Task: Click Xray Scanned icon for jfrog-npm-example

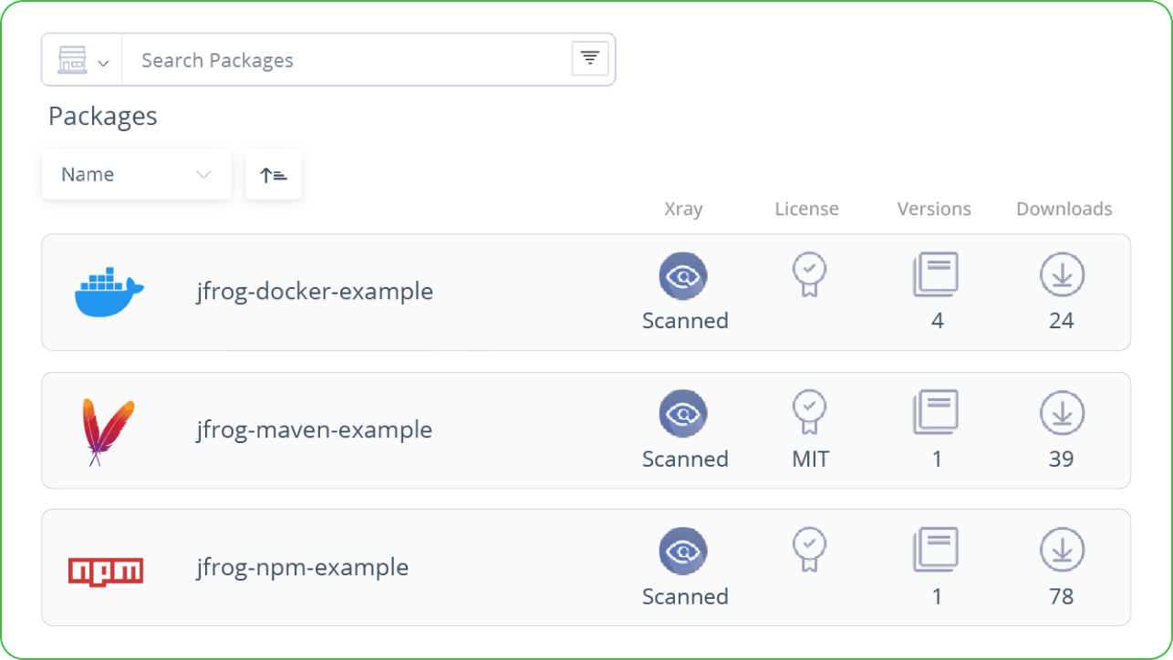Action: pyautogui.click(x=684, y=551)
